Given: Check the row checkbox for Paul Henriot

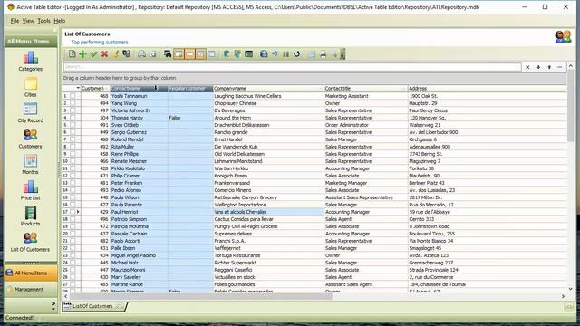Looking at the screenshot, I should point(72,212).
